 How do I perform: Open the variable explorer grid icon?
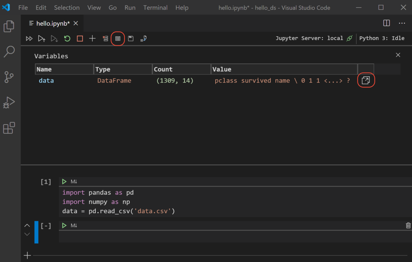(117, 38)
